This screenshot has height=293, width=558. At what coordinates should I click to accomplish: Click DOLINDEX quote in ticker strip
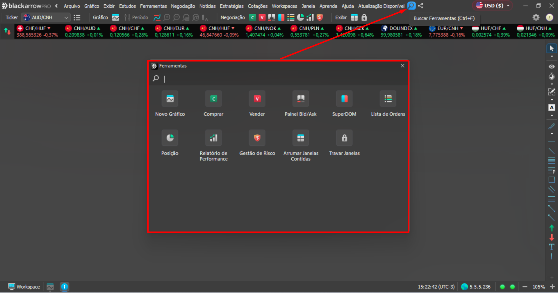pos(401,31)
